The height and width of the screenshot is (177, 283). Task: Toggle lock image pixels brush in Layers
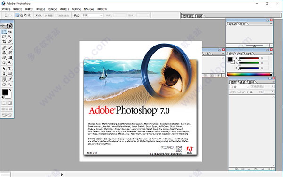243,92
